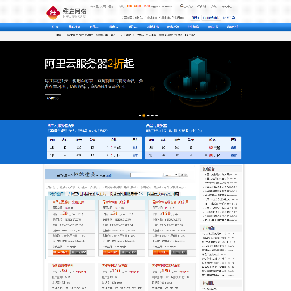Select the first highlighted product tab
The height and width of the screenshot is (291, 291).
click(57, 194)
